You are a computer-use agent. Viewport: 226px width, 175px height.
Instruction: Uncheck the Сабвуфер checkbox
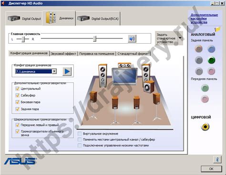17,95
